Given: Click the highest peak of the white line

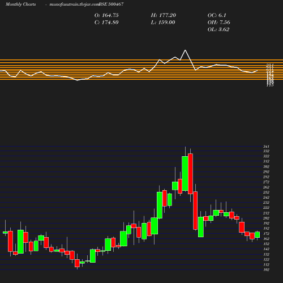Looking at the screenshot, I should point(185,50).
